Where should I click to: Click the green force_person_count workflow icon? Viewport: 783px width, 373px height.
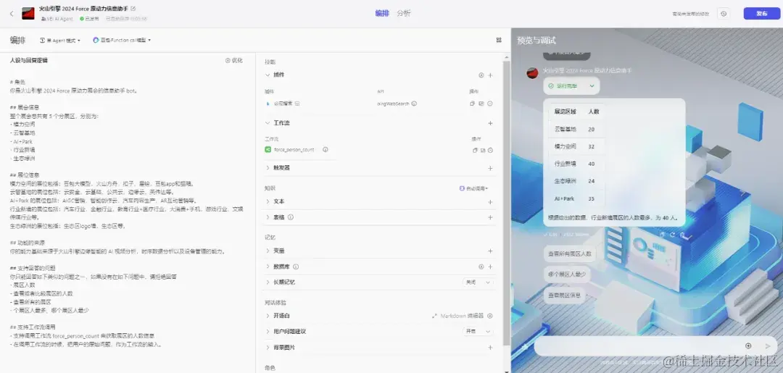pos(268,150)
